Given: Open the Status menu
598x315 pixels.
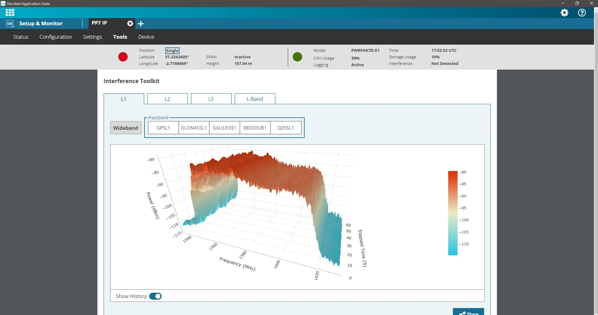Looking at the screenshot, I should (21, 37).
